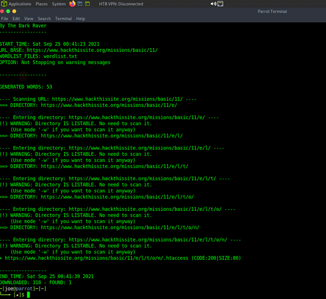Click the Parrot logo icon in top panel
This screenshot has width=326, height=299.
(4, 4)
